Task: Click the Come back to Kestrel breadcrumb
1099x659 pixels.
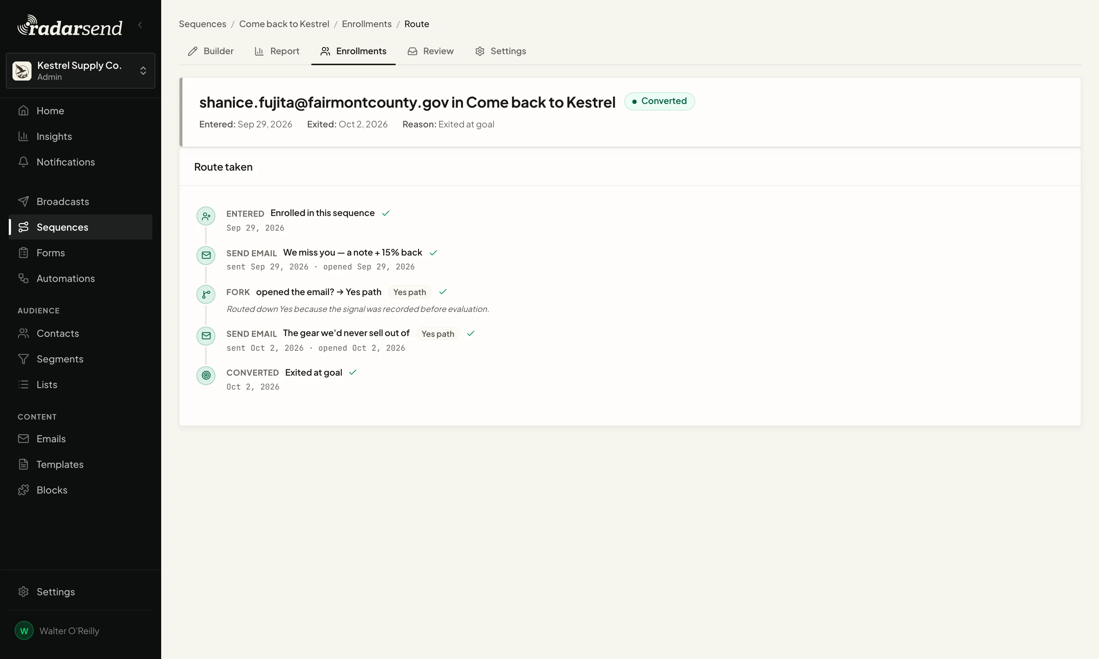Action: click(x=284, y=24)
